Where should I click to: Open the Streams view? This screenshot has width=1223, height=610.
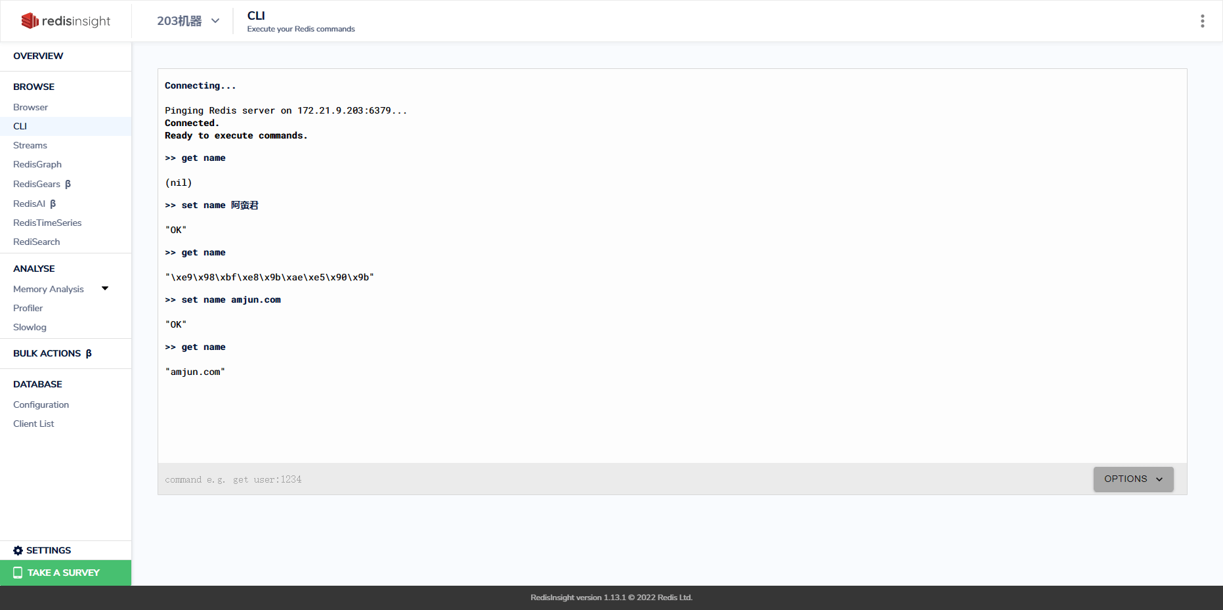(30, 145)
